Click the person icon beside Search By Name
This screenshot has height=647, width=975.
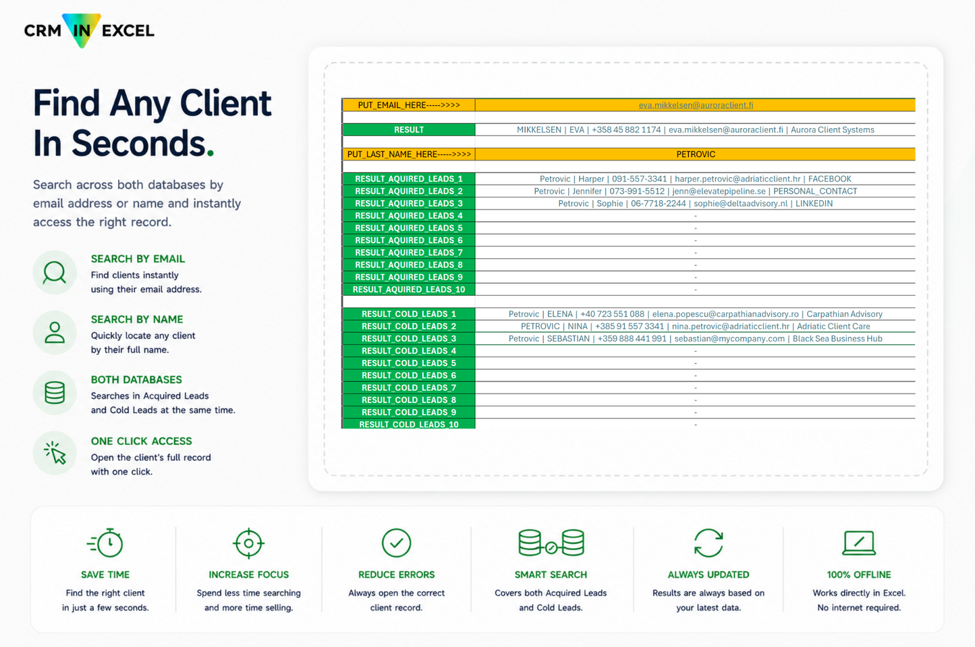tap(55, 333)
